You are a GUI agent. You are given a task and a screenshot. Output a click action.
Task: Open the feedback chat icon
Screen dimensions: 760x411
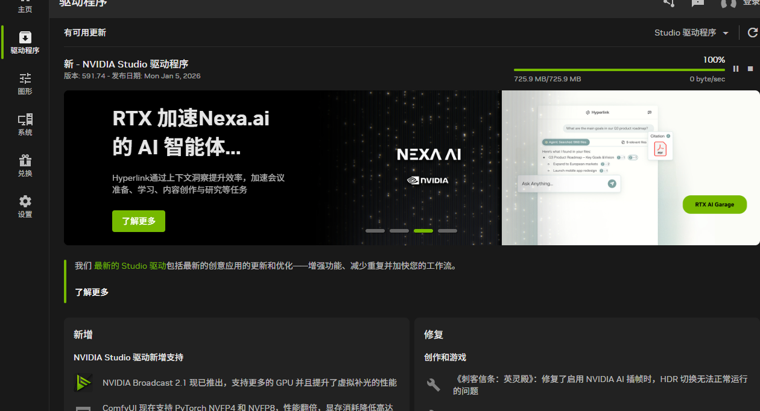point(698,2)
